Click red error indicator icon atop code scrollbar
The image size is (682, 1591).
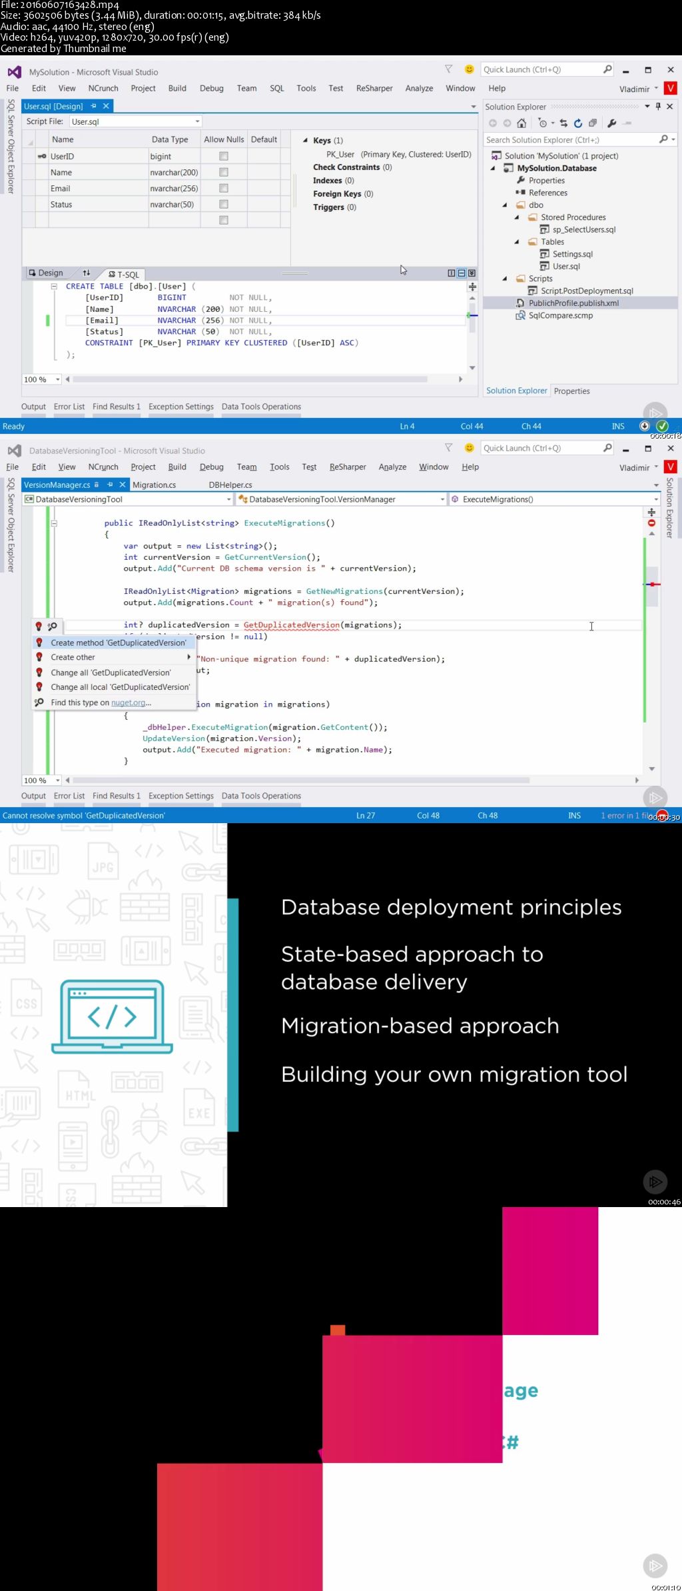point(651,523)
